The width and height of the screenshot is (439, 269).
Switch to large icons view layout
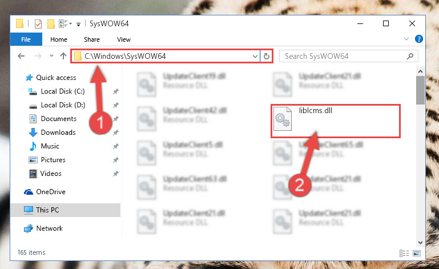[417, 254]
